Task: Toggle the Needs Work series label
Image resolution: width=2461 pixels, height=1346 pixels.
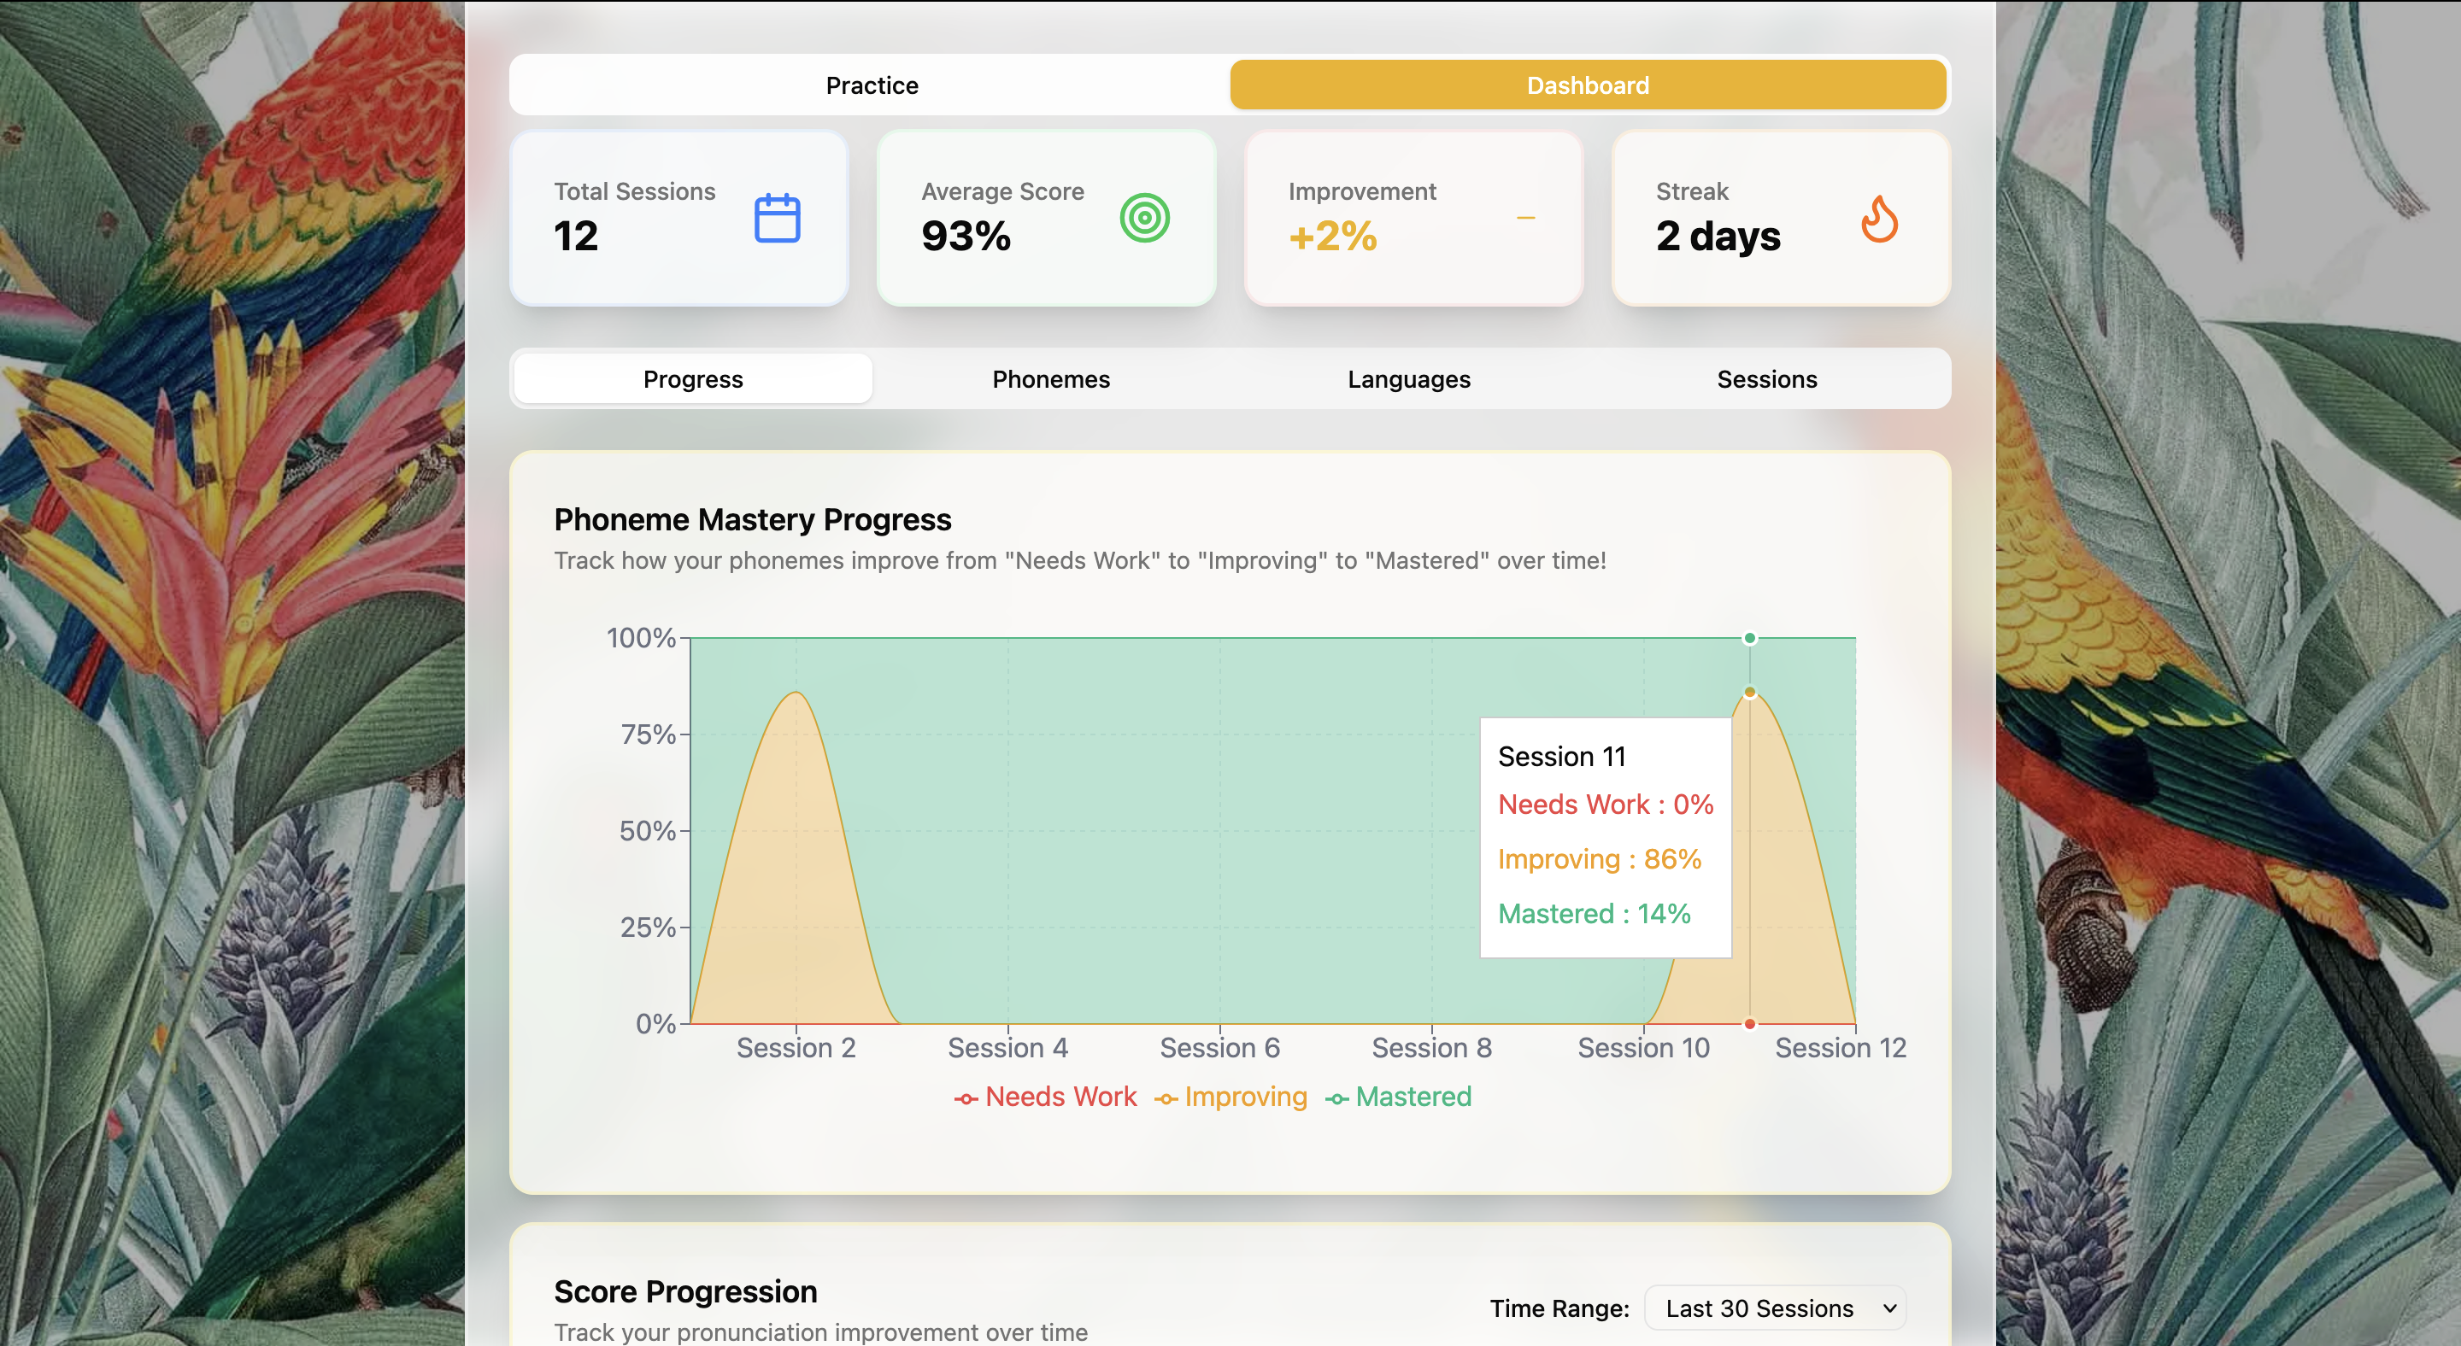Action: [1060, 1097]
